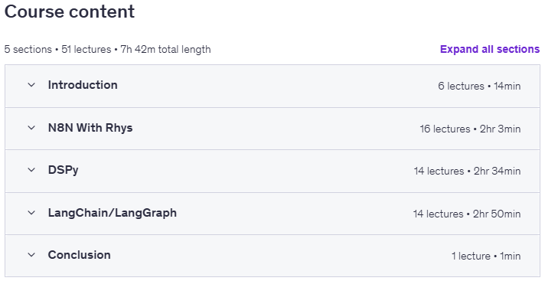
Task: Expand the N8N With Rhys chevron
Action: coord(31,128)
